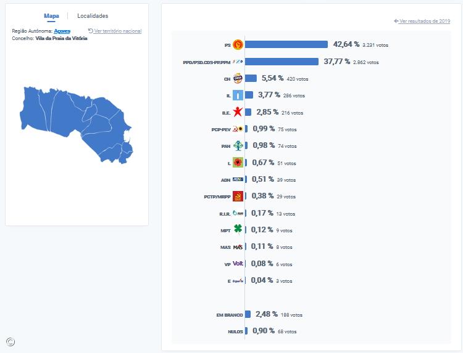The image size is (463, 353).
Task: Click the B.E. red star logo
Action: click(x=238, y=112)
